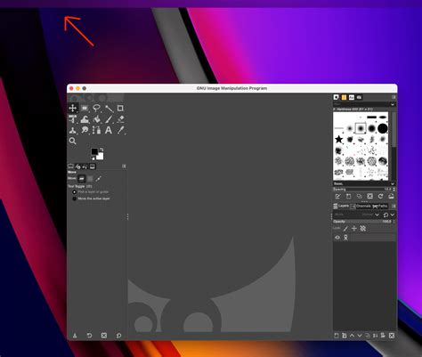Save tool preset button at bottom

(75, 336)
